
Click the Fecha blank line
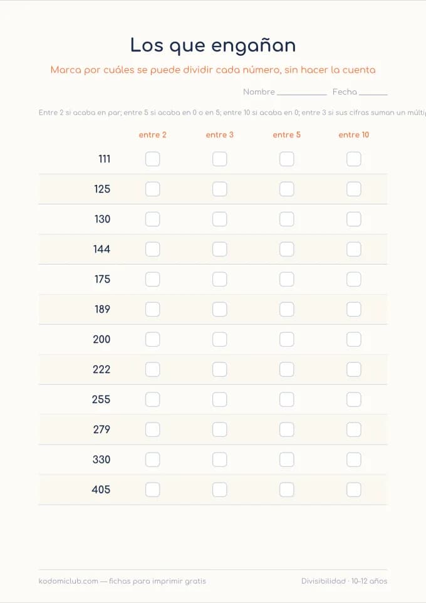pos(373,94)
